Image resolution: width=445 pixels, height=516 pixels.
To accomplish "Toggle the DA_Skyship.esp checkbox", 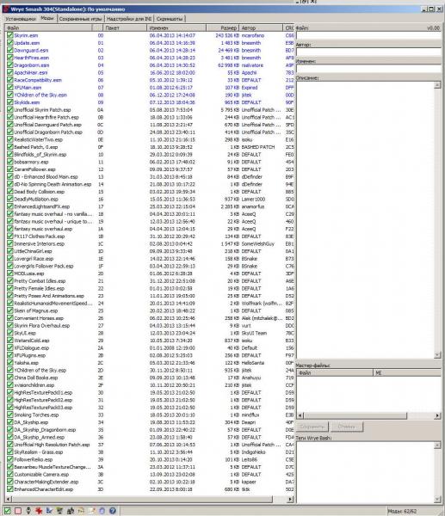I will click(x=10, y=422).
